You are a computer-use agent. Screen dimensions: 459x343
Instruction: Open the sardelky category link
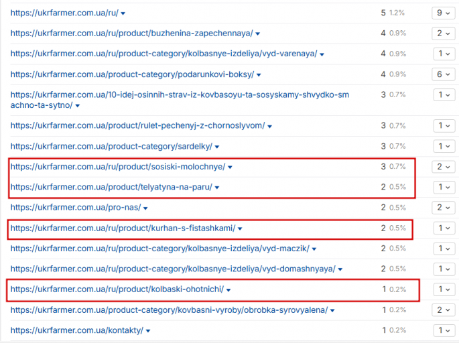tap(111, 146)
